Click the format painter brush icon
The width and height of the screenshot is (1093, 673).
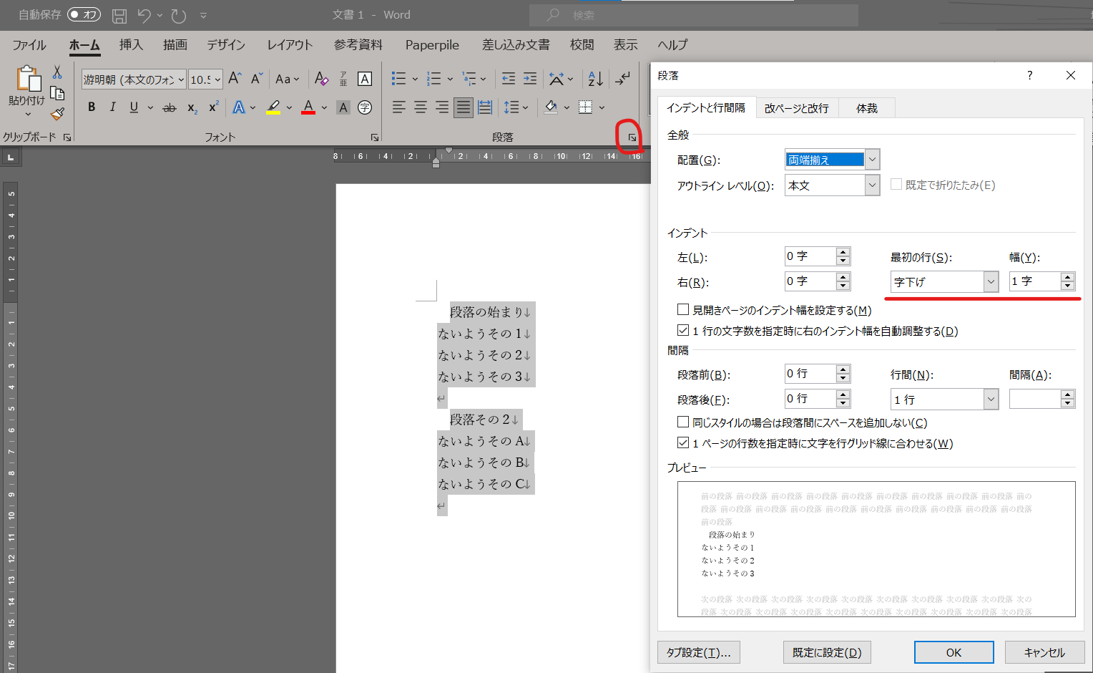coord(57,114)
